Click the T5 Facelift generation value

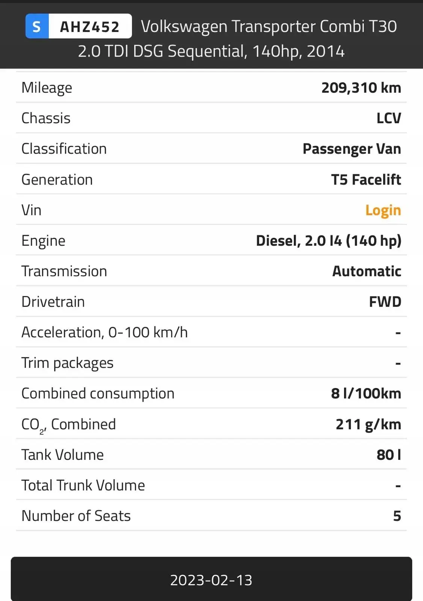[x=366, y=180]
